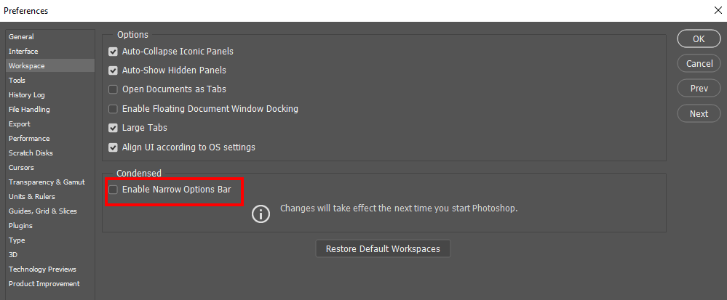Open the General preferences category
This screenshot has width=727, height=300.
tap(21, 36)
